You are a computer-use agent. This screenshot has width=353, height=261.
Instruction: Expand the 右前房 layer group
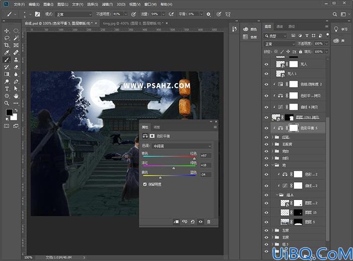pyautogui.click(x=273, y=144)
